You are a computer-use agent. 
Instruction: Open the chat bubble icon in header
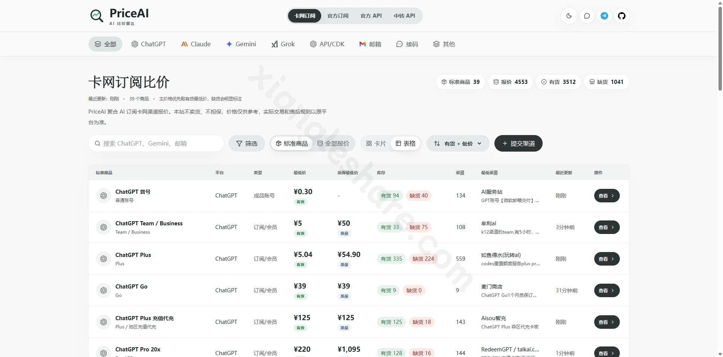tap(587, 16)
